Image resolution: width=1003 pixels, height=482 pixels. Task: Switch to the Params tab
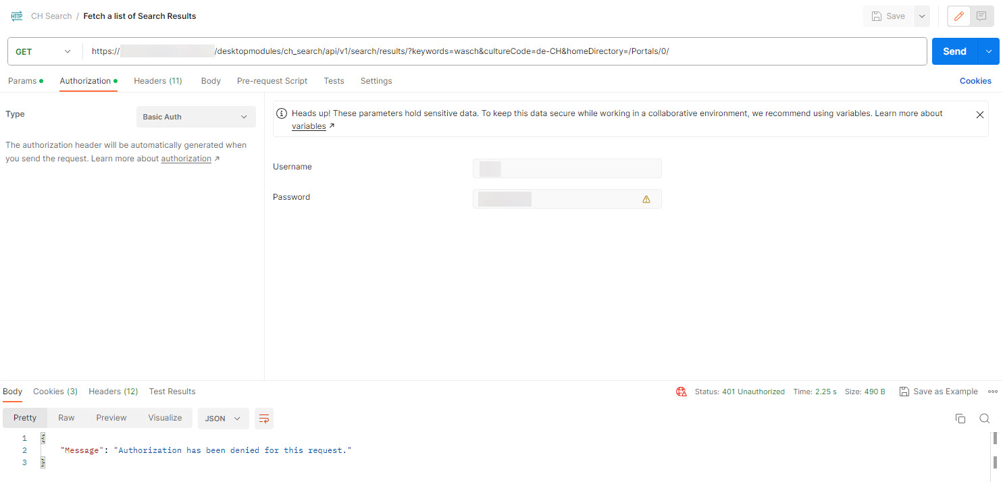point(25,81)
